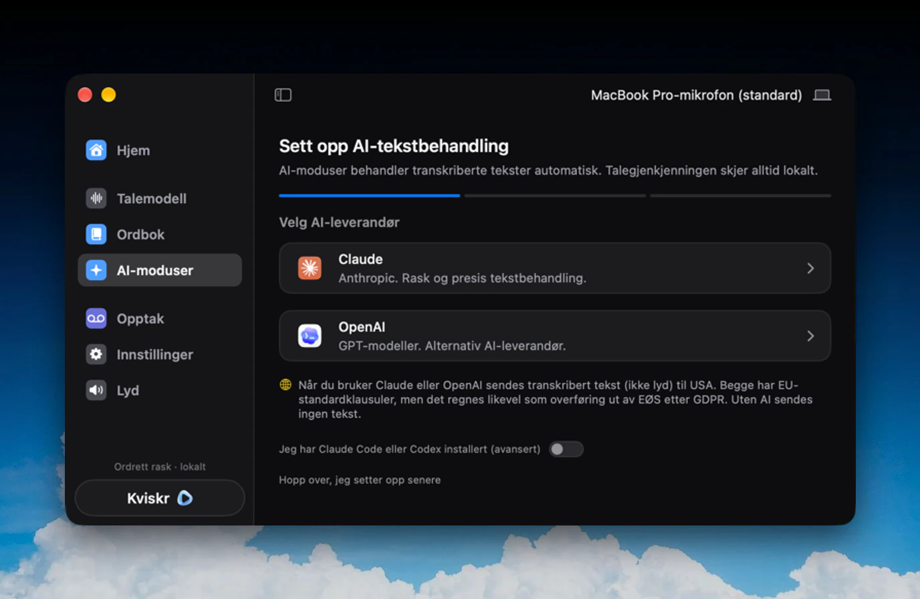Click 'Hopp over, jeg setter opp senere'
Image resolution: width=920 pixels, height=599 pixels.
[x=360, y=480]
